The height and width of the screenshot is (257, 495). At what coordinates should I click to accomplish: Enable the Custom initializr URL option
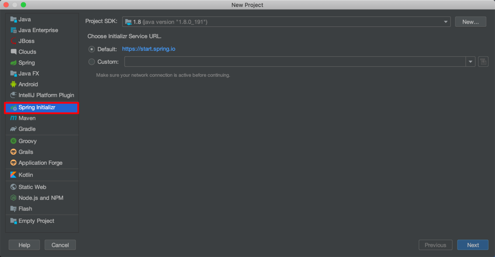point(91,61)
